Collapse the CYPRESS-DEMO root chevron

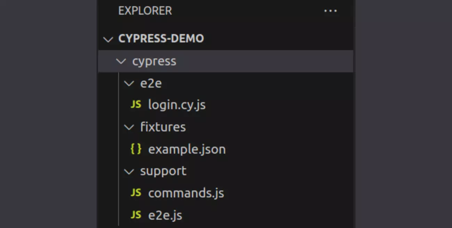pyautogui.click(x=108, y=39)
